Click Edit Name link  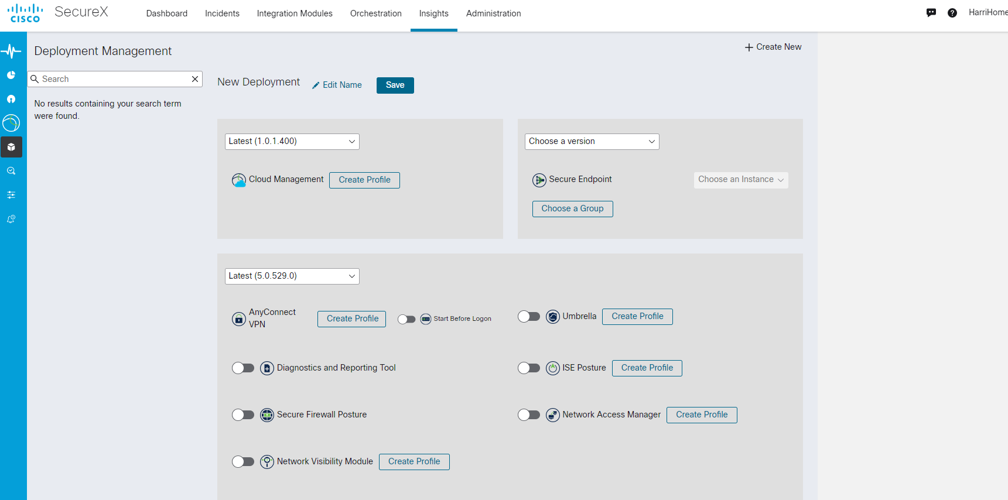coord(337,85)
